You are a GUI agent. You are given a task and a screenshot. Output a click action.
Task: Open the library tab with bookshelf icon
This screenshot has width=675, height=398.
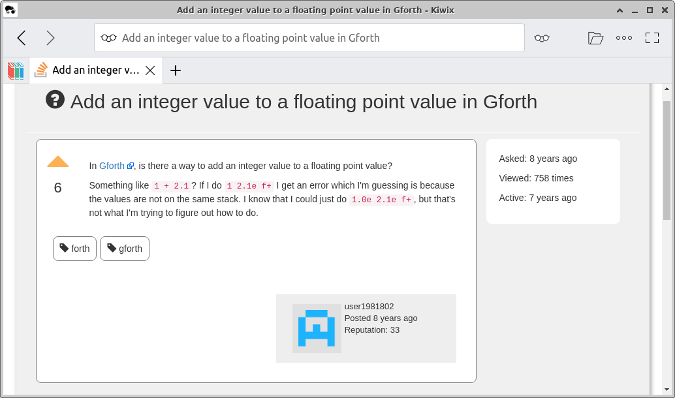14,70
